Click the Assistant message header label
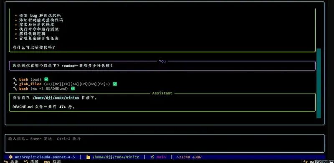This screenshot has height=163, width=334. click(x=162, y=93)
